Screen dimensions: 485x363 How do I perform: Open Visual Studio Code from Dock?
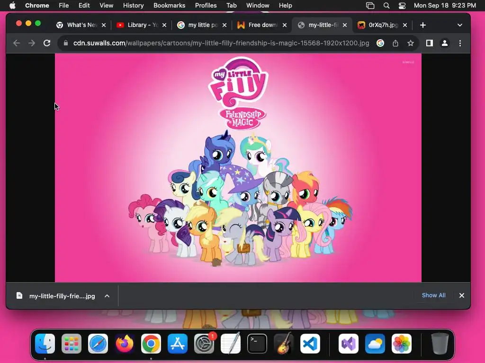click(x=310, y=344)
